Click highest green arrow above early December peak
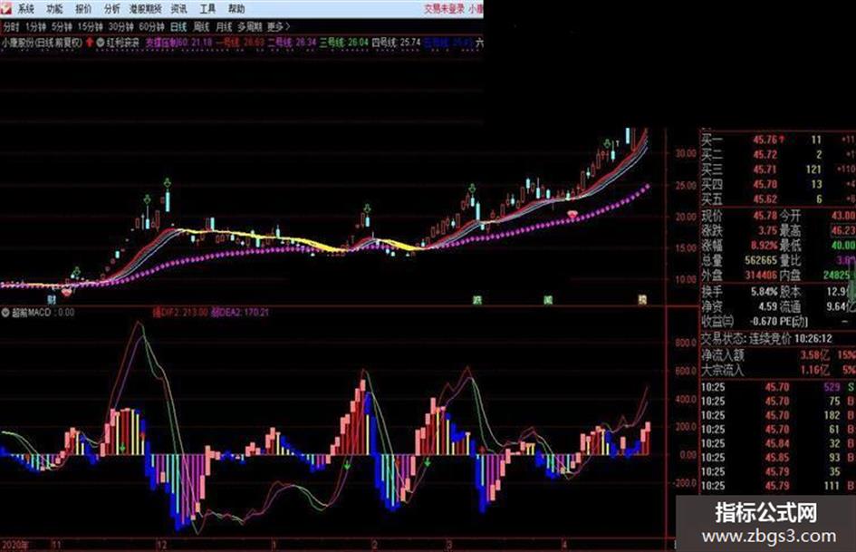The image size is (856, 552). [167, 182]
